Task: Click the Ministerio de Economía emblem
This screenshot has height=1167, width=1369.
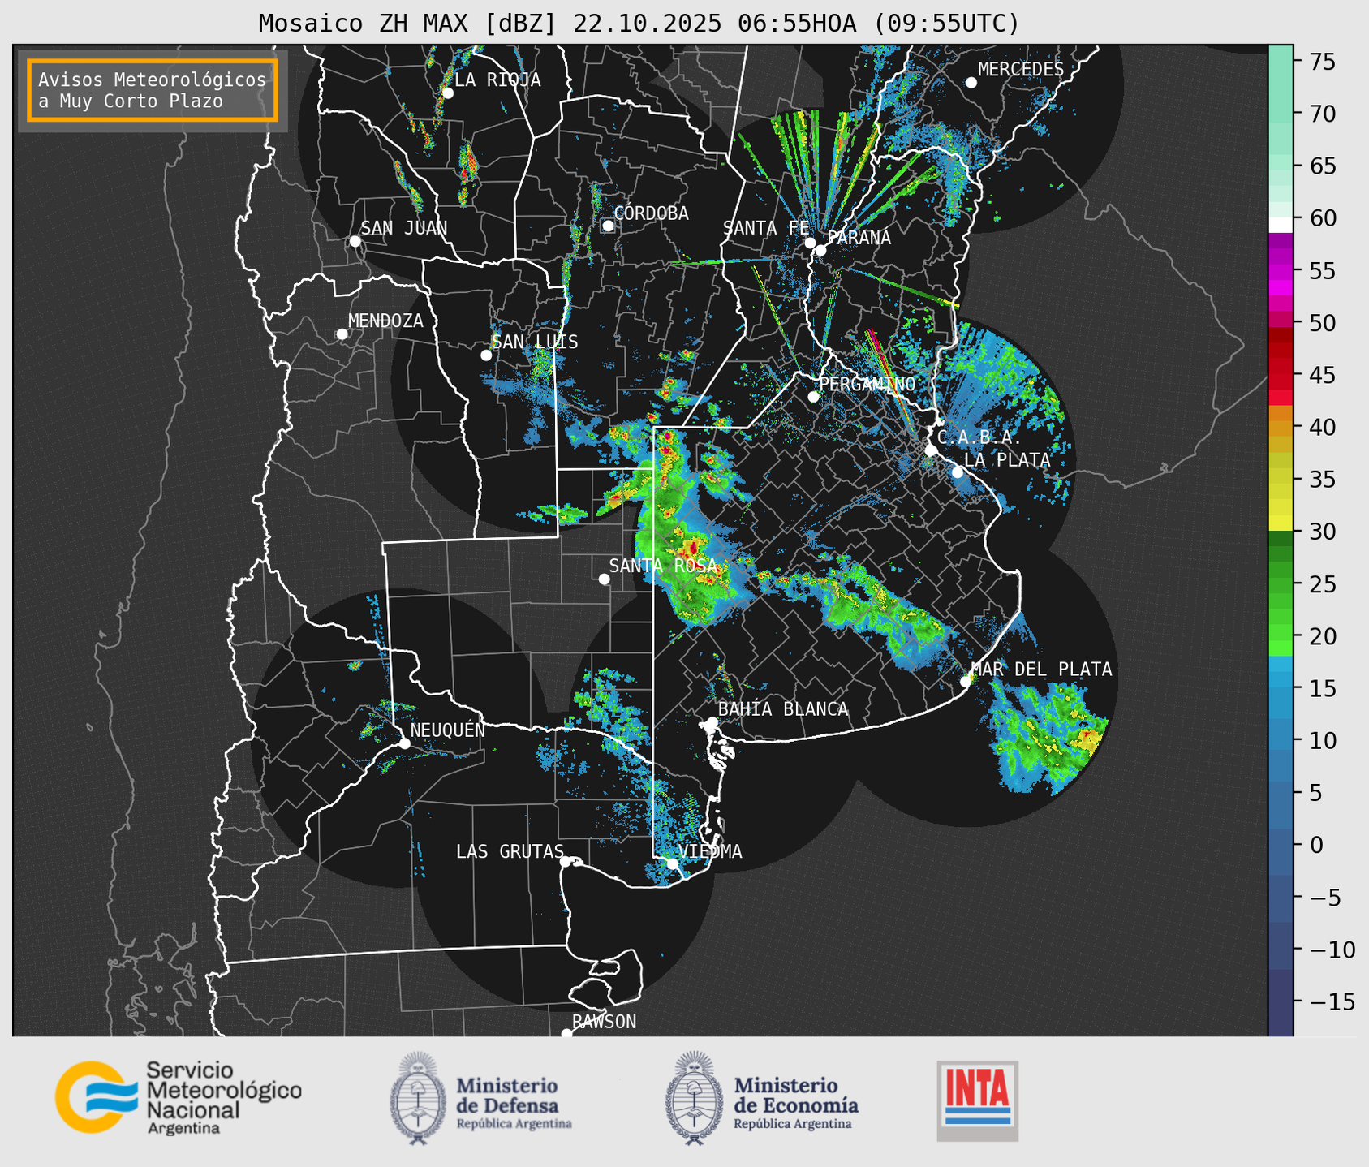Action: [x=694, y=1098]
